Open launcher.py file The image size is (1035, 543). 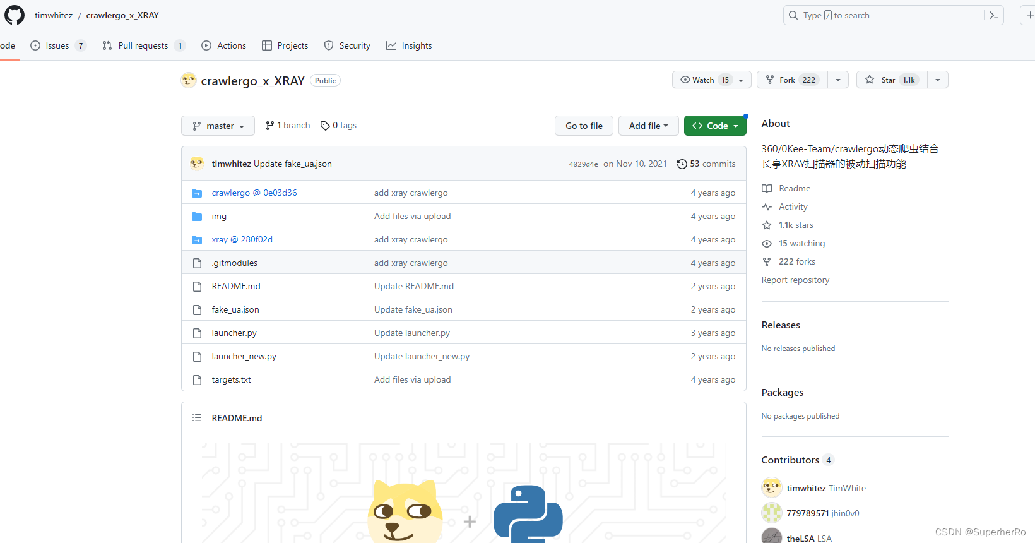point(234,333)
